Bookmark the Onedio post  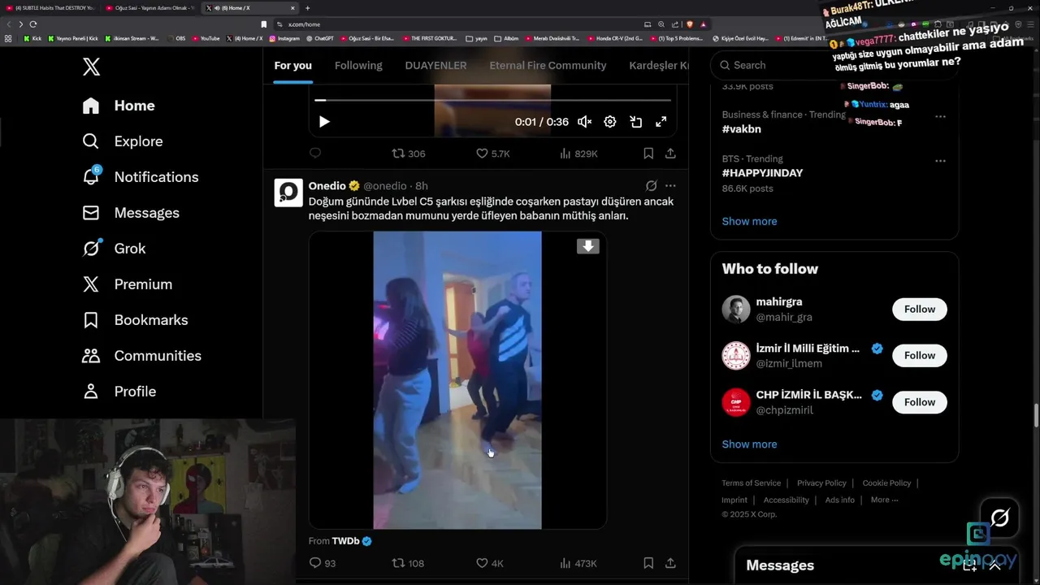(648, 562)
